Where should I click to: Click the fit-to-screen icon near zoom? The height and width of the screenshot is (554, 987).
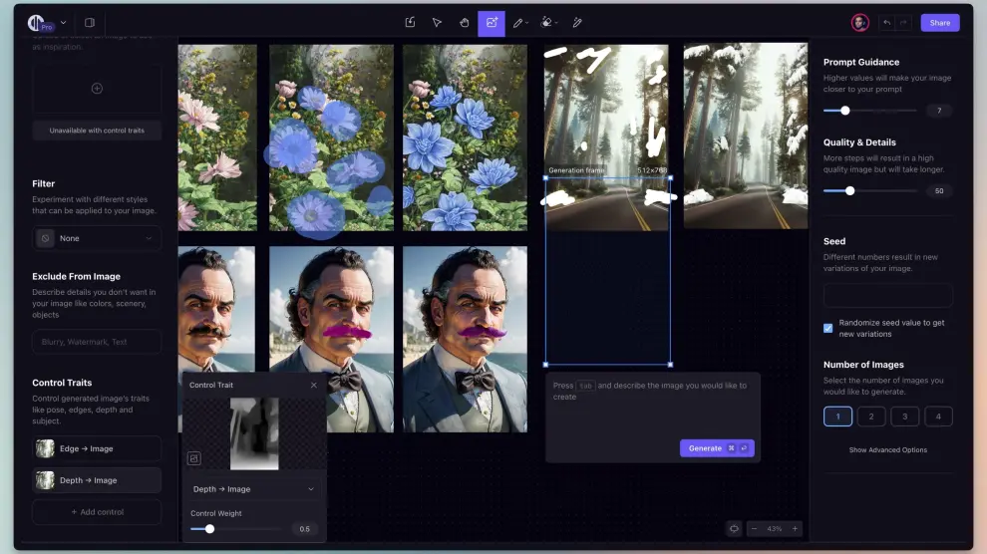(735, 528)
